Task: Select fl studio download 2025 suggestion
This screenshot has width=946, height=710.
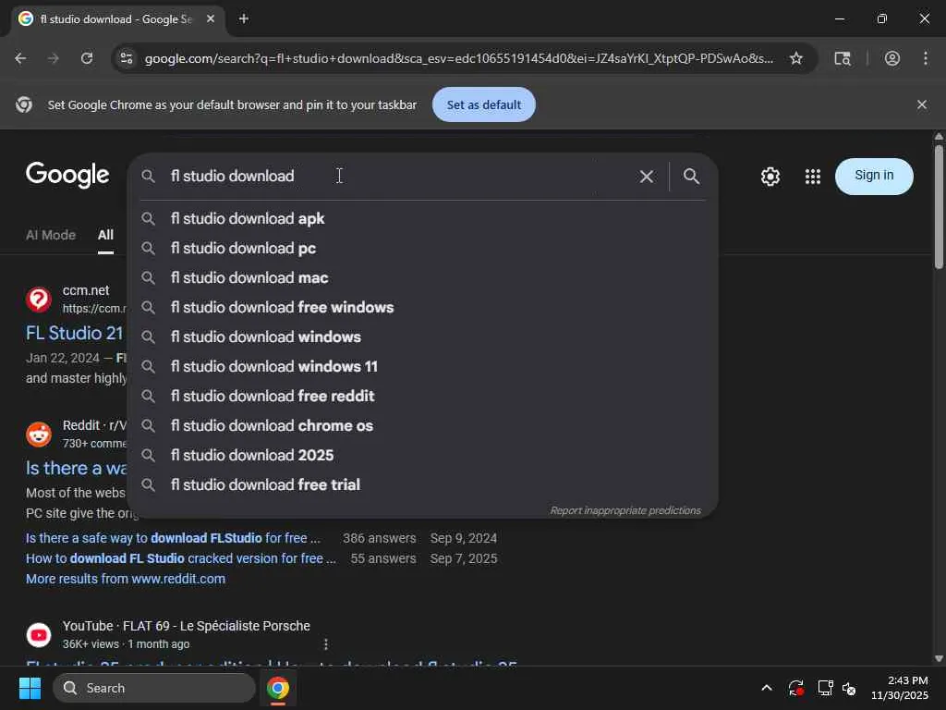Action: [422, 455]
